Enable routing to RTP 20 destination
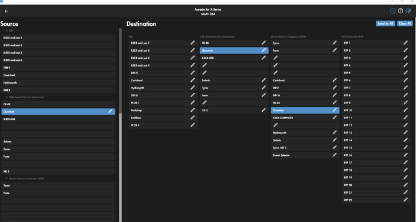This screenshot has width=416, height=222. point(376,185)
